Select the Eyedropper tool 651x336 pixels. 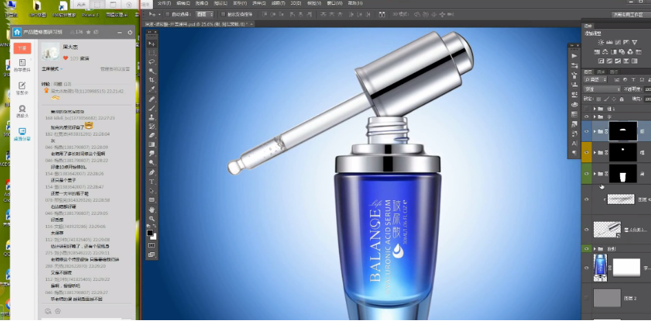pyautogui.click(x=152, y=90)
